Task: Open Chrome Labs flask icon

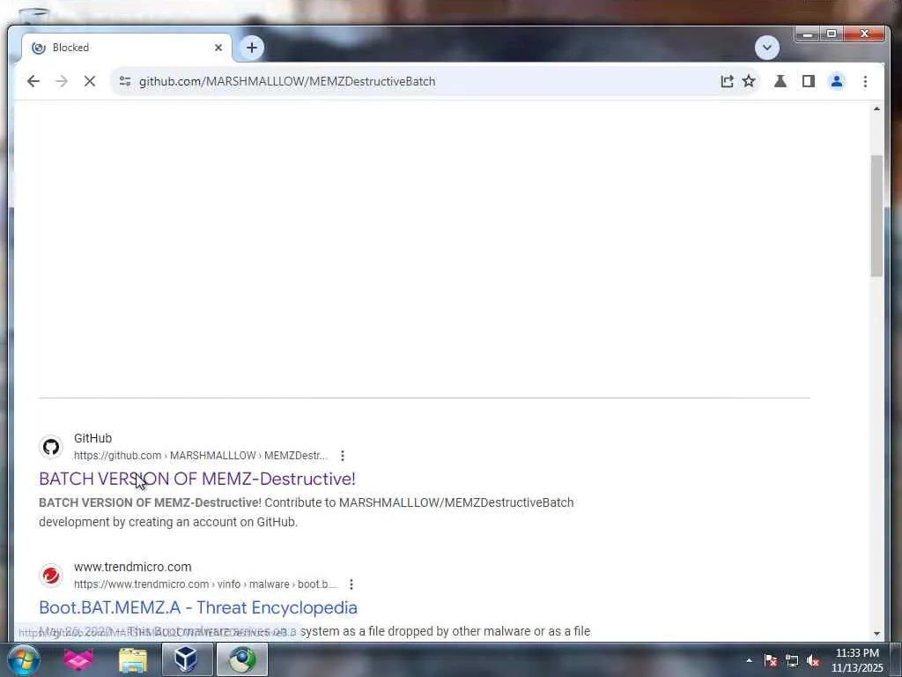Action: pyautogui.click(x=780, y=81)
